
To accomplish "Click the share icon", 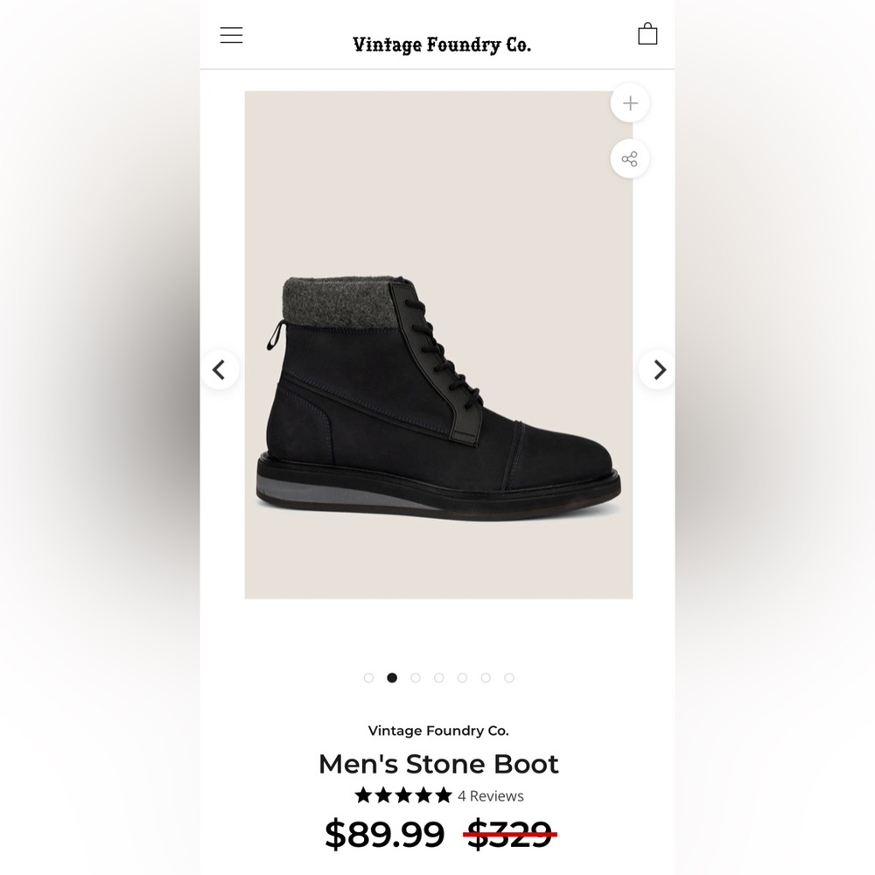I will [x=630, y=159].
